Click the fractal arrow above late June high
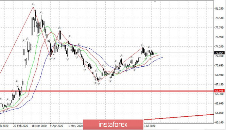The image size is (226, 130). (x=142, y=45)
